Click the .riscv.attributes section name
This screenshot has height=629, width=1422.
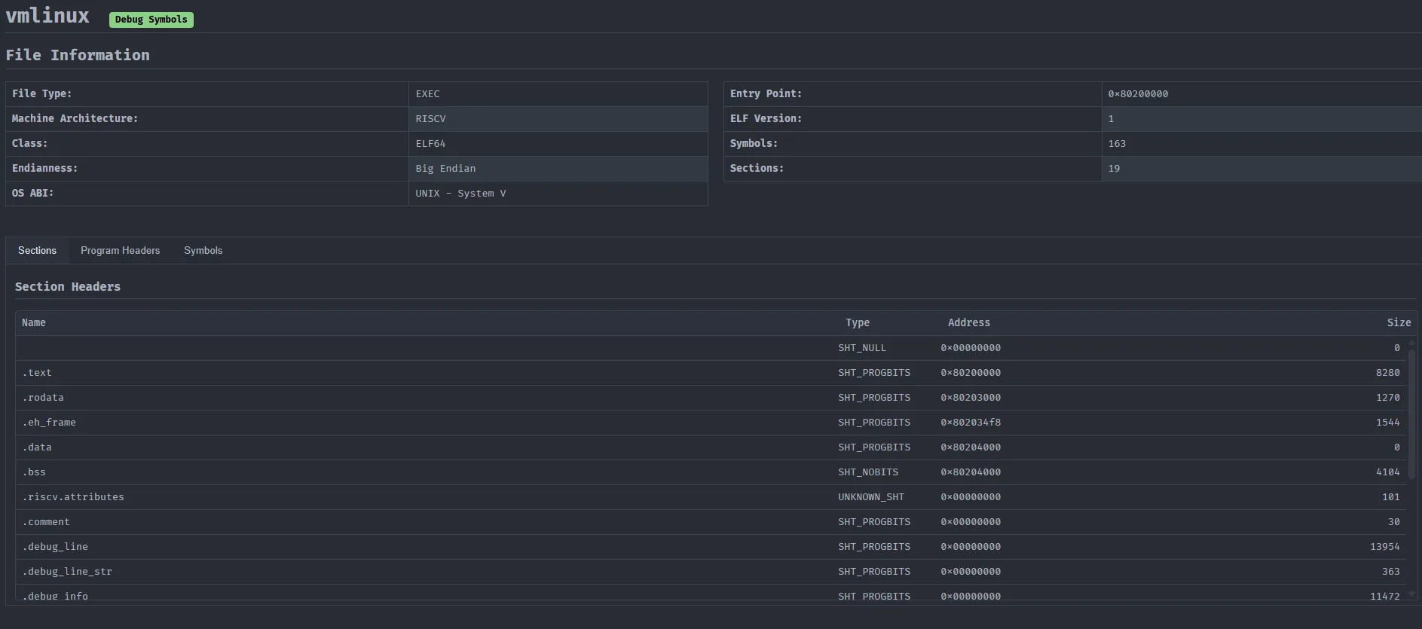click(73, 497)
